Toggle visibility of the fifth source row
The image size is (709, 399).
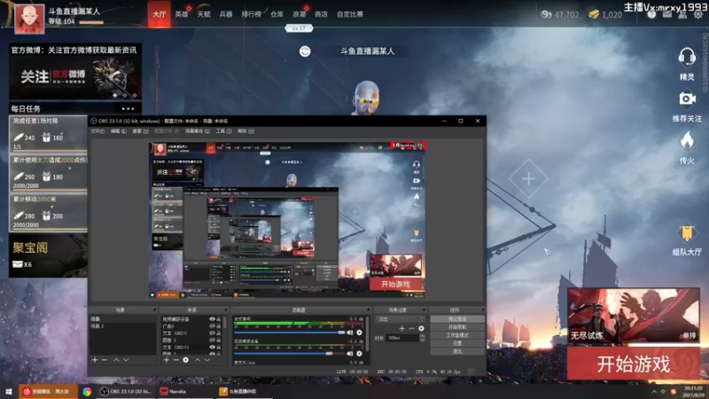point(212,347)
